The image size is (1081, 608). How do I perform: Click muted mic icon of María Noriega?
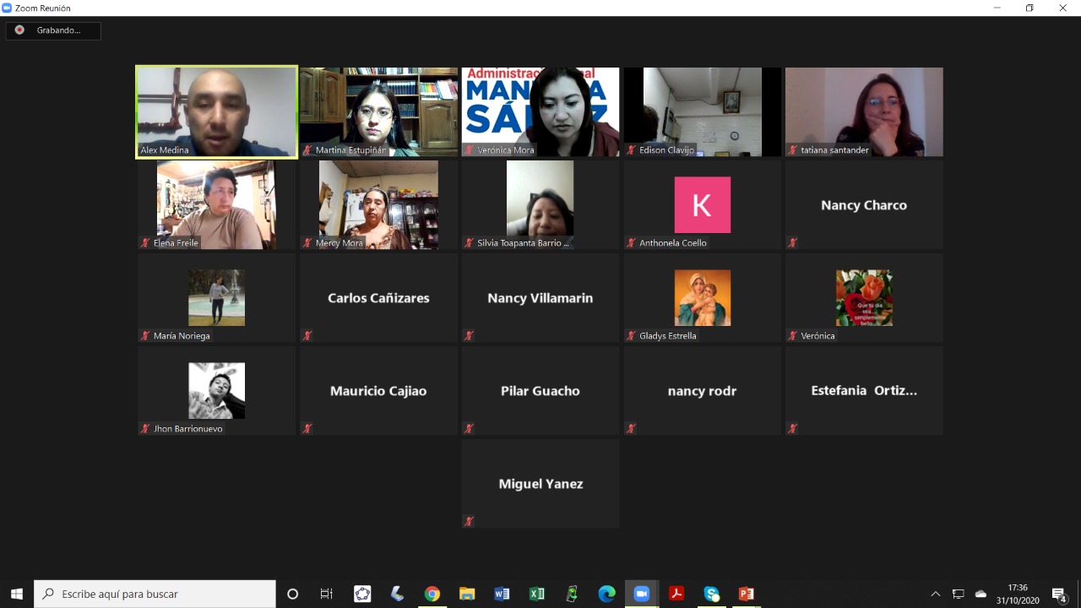[145, 336]
